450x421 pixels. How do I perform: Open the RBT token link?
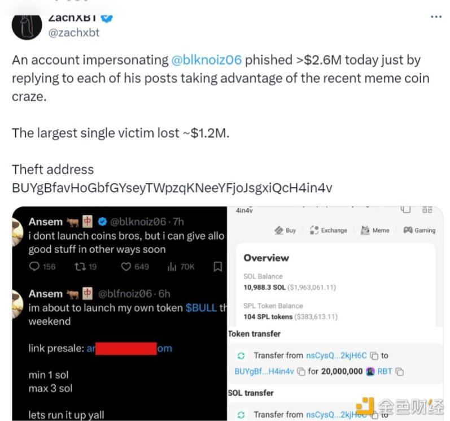pyautogui.click(x=385, y=372)
